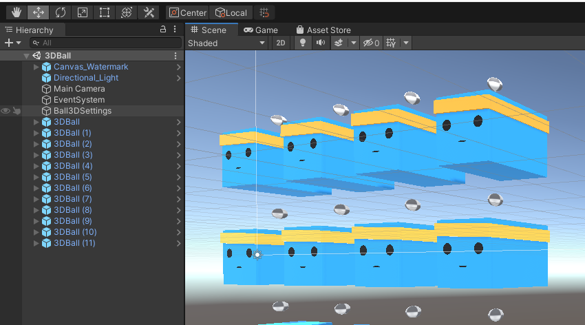Click the grid snapping icon

tap(264, 12)
